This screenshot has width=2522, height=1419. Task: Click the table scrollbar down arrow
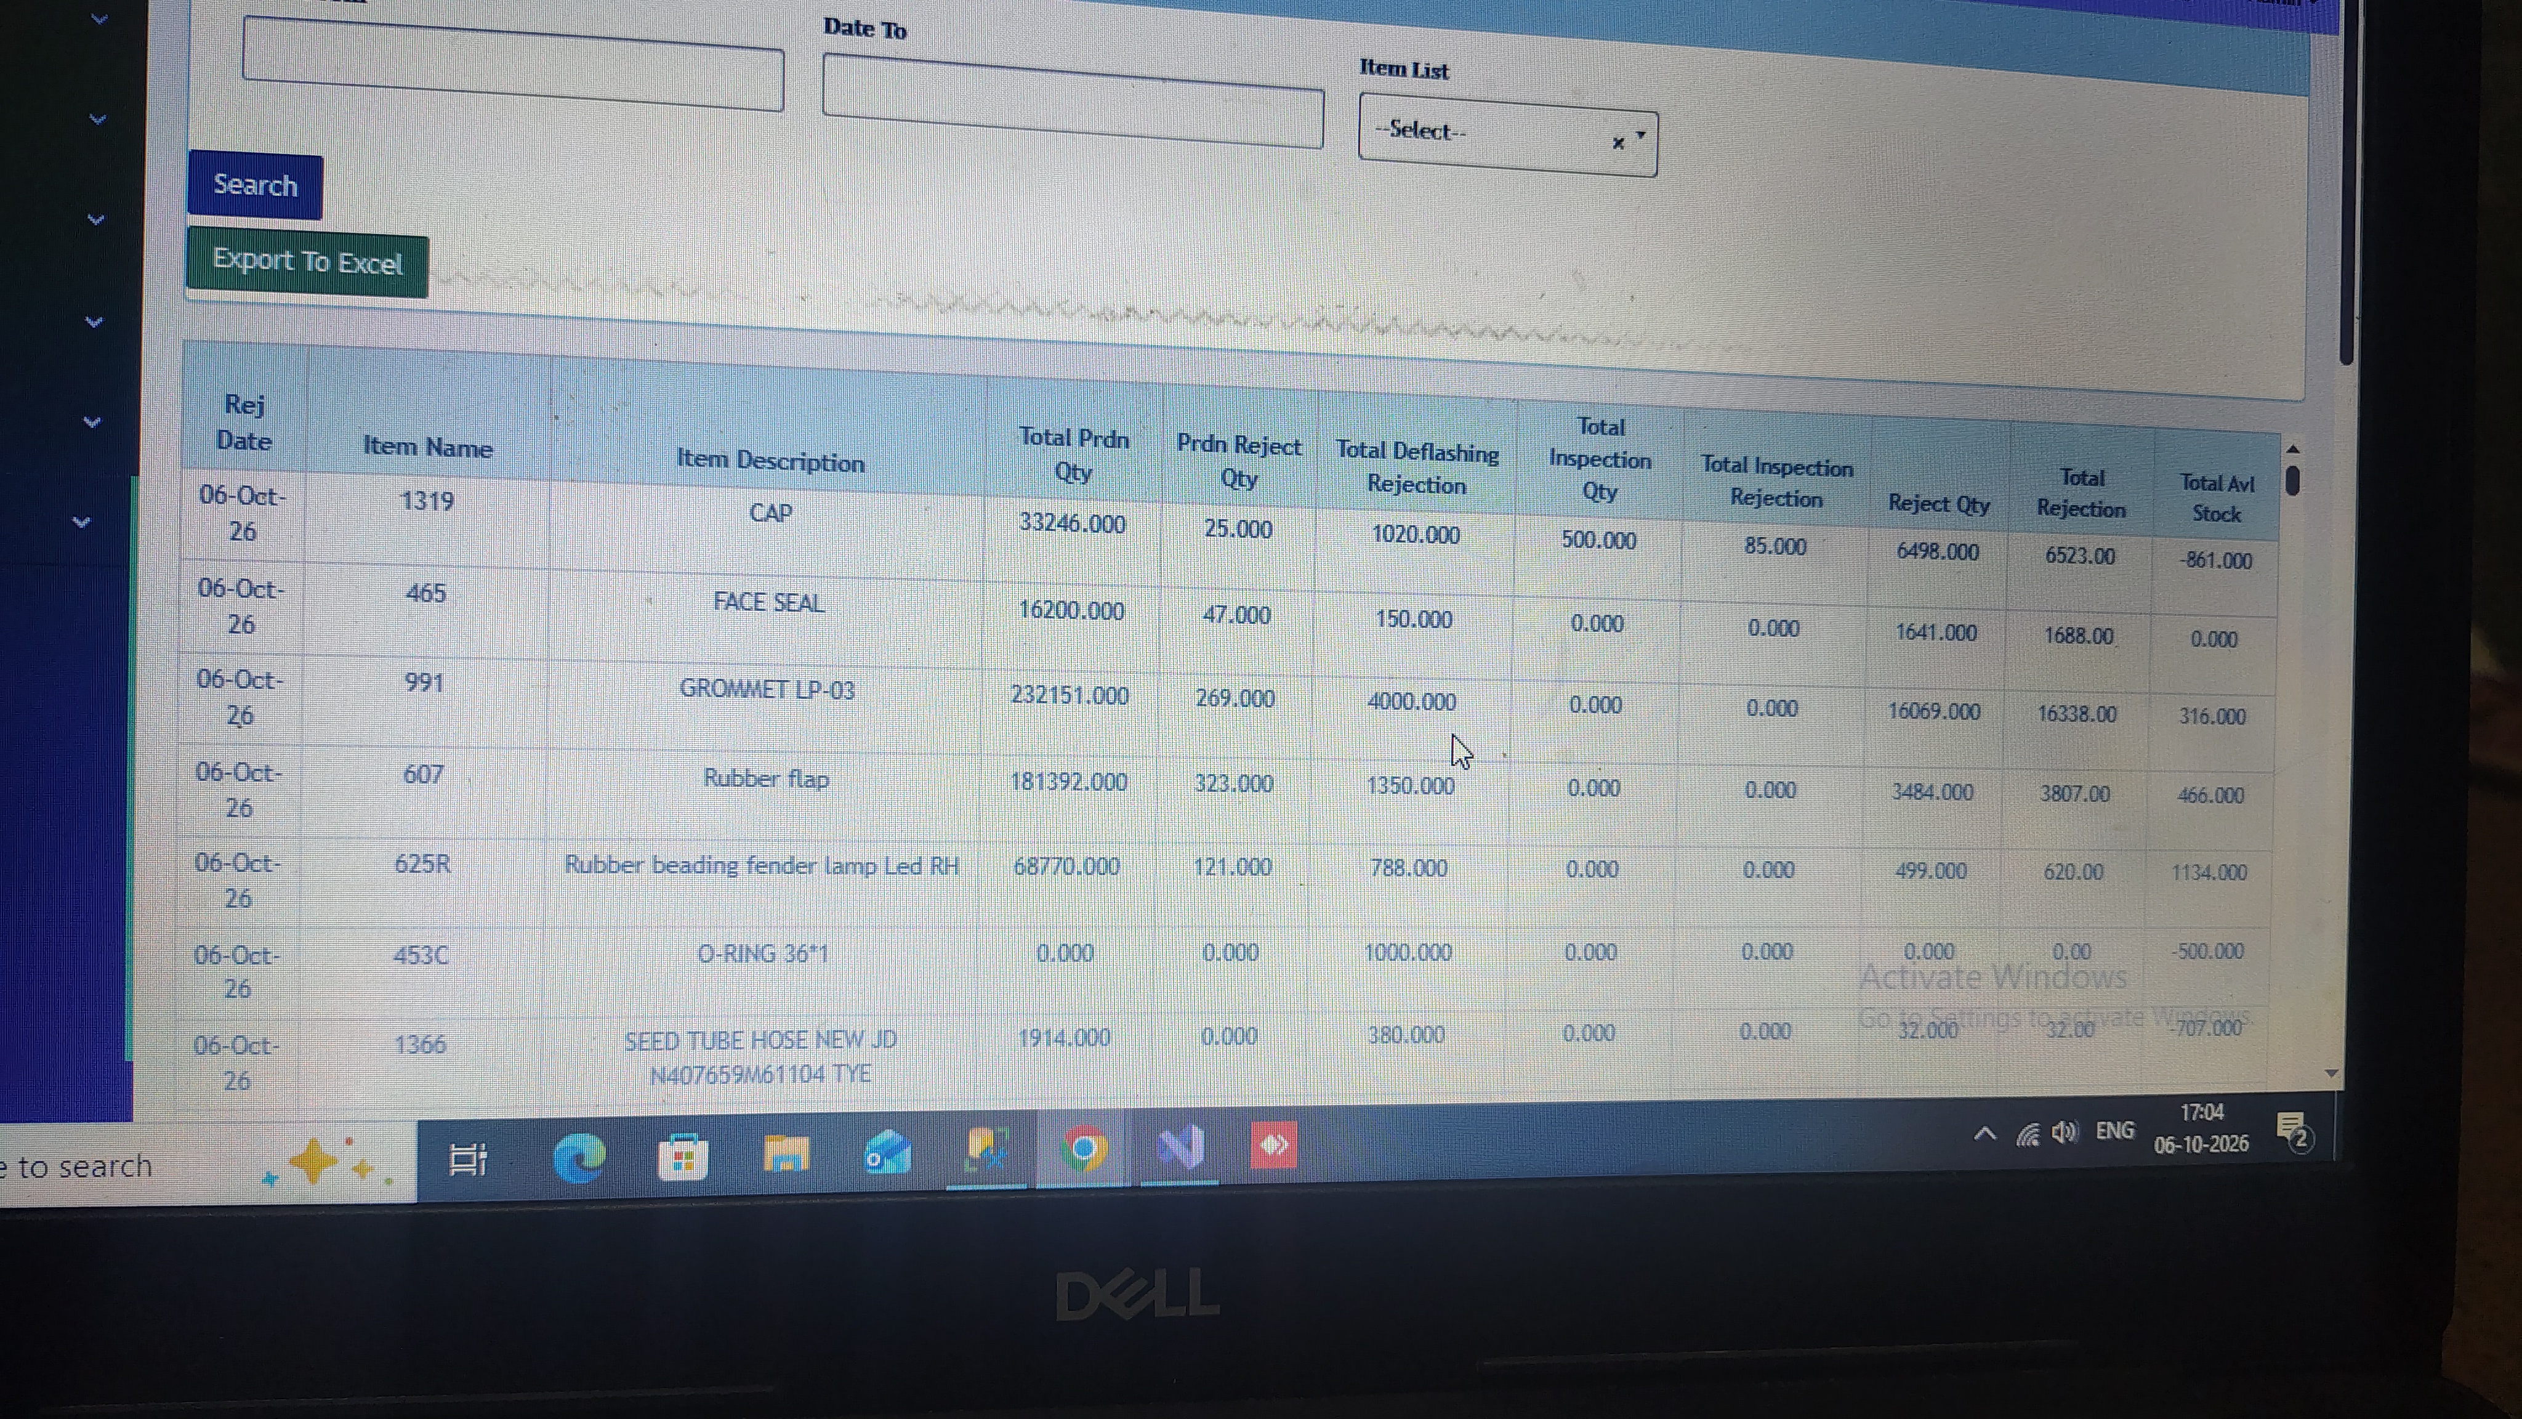(2331, 1073)
